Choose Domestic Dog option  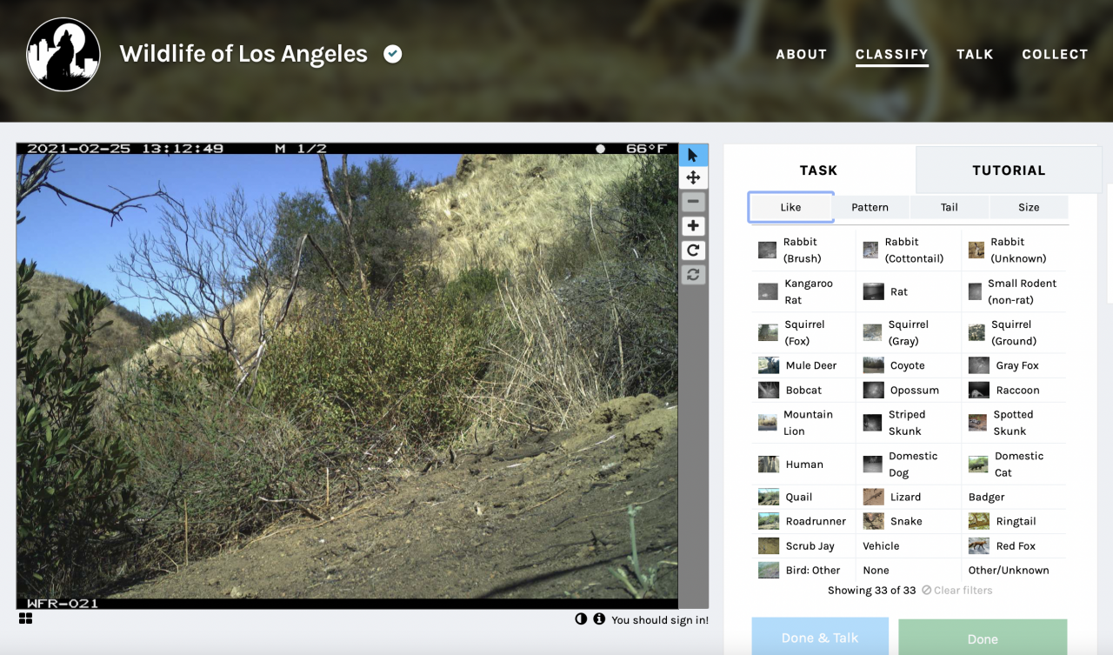(908, 464)
